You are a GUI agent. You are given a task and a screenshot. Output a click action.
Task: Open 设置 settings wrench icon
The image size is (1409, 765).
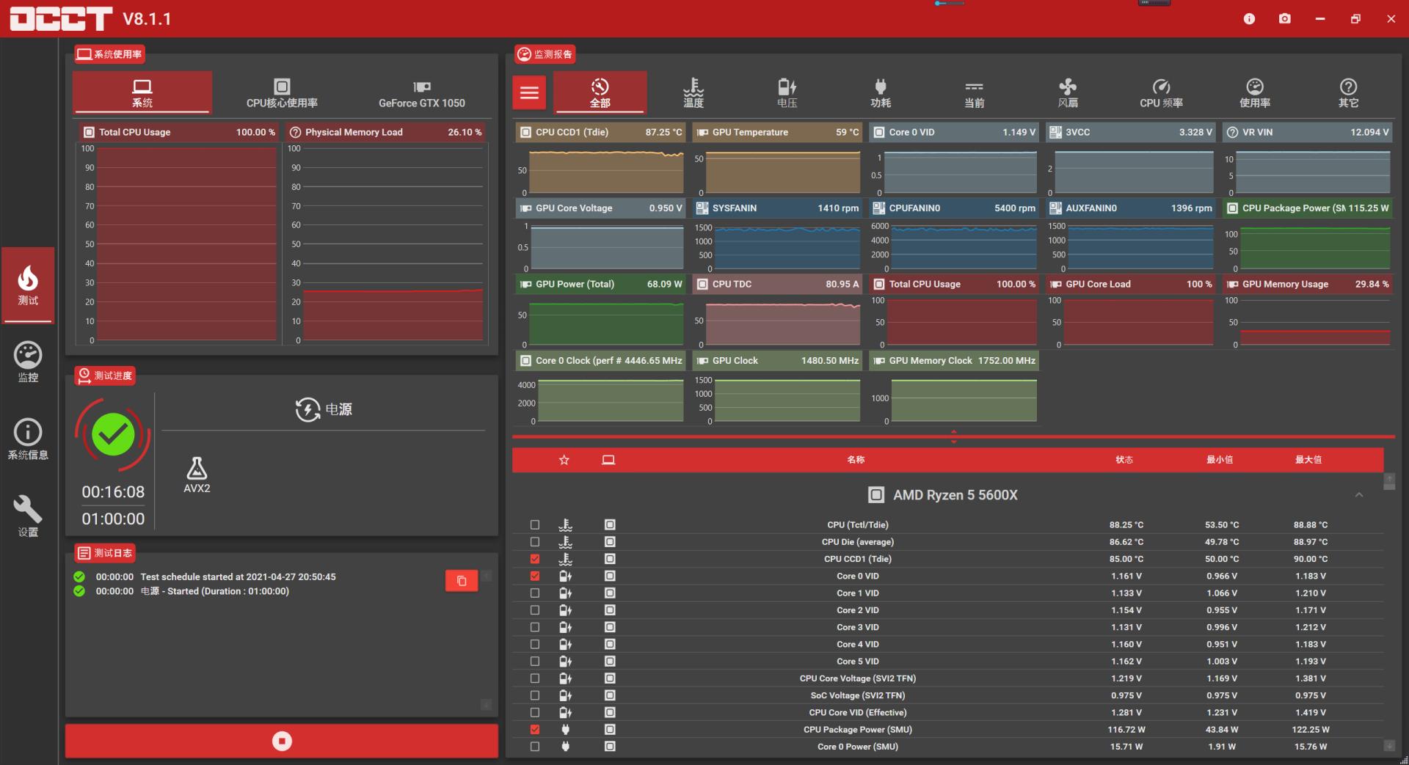click(28, 516)
